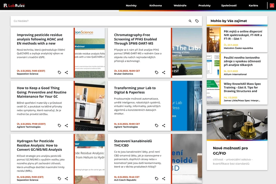The image size is (276, 184).
Task: Click the search magnifier icon
Action: [190, 21]
